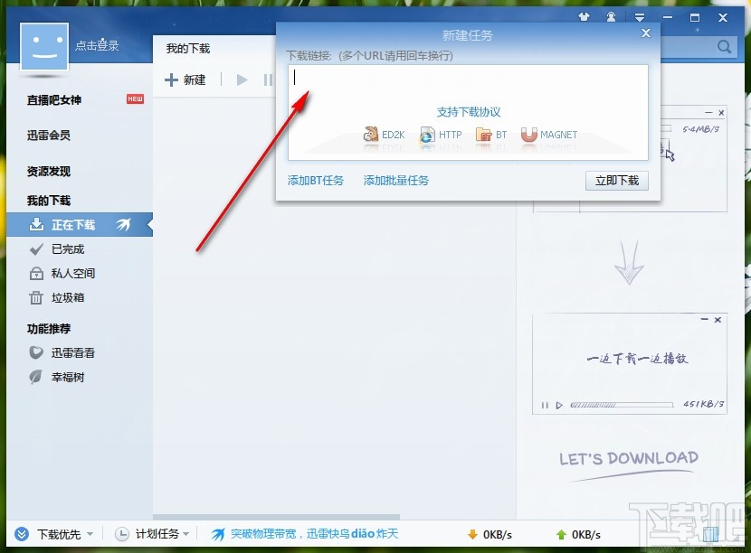751x553 pixels.
Task: Click the 下载优先 shield icon
Action: tap(22, 534)
